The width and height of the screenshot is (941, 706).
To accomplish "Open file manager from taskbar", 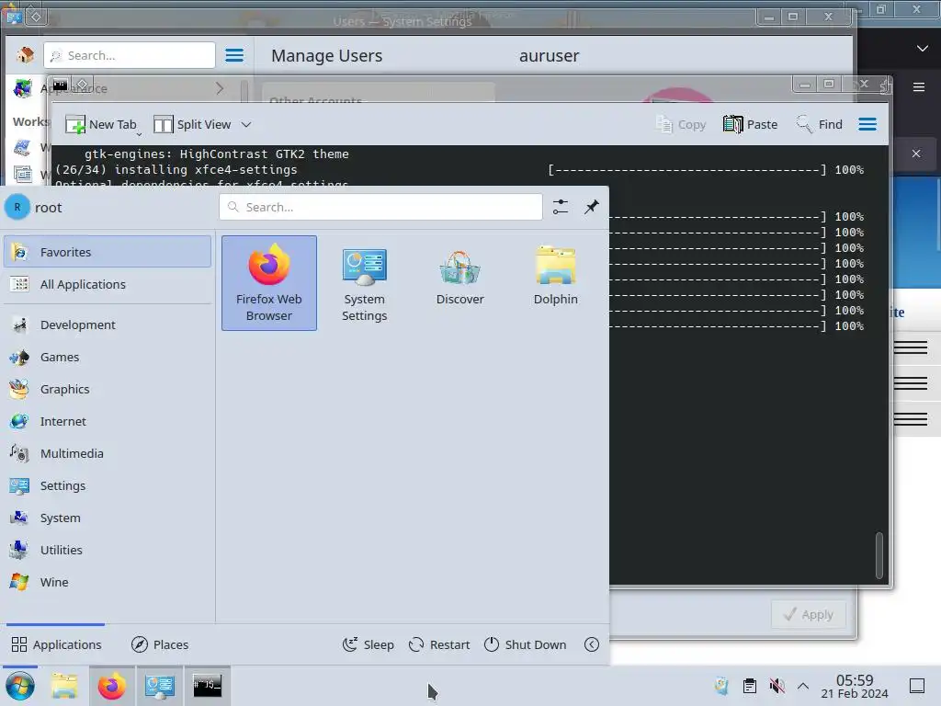I will [x=64, y=686].
